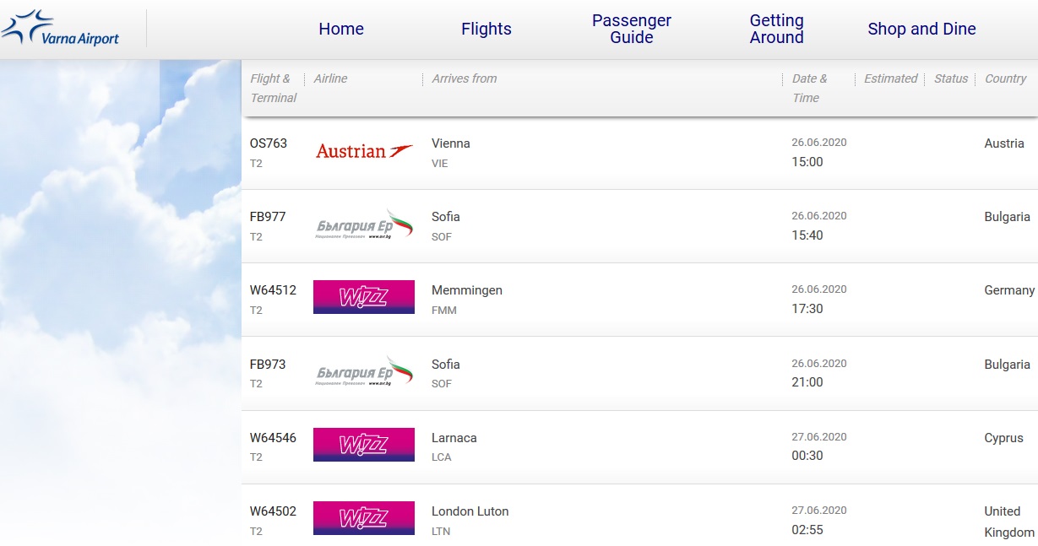Sort by the Airline column header
1038x546 pixels.
coord(330,78)
